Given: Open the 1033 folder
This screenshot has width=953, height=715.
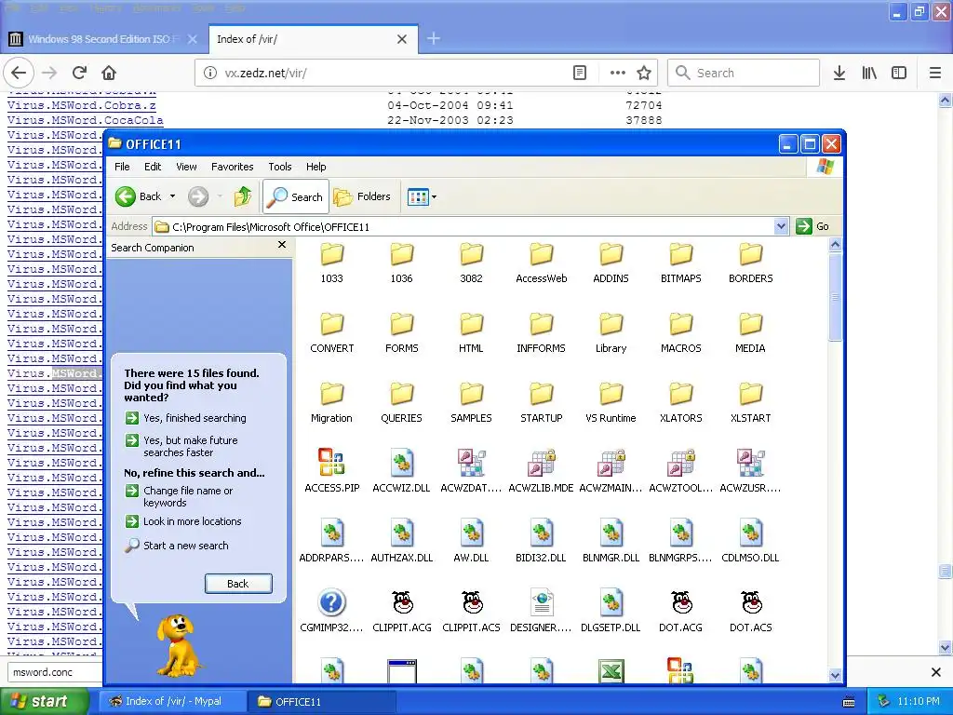Looking at the screenshot, I should 332,253.
